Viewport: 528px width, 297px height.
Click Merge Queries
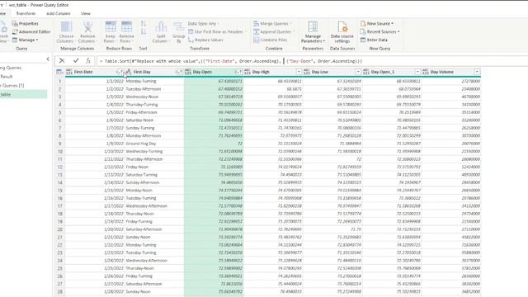click(272, 24)
